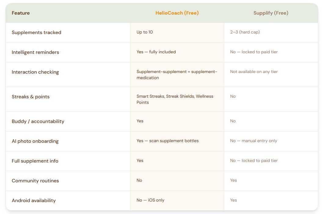Select the "HelioCoach (Free)" column header
Viewport: 324px width, 214px height.
pos(177,13)
